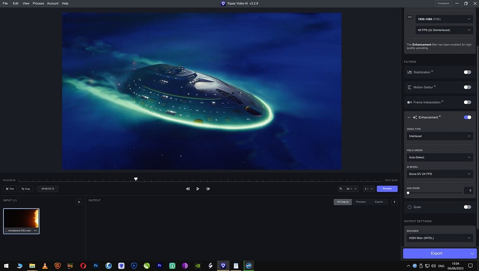The image size is (479, 271).
Task: Show hidden system tray icons
Action: click(408, 266)
